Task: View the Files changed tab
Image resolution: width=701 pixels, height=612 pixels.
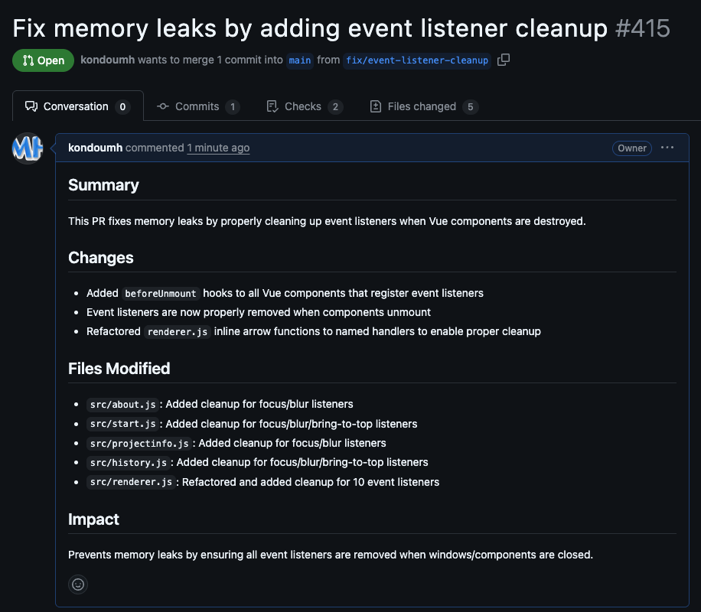Action: tap(422, 106)
